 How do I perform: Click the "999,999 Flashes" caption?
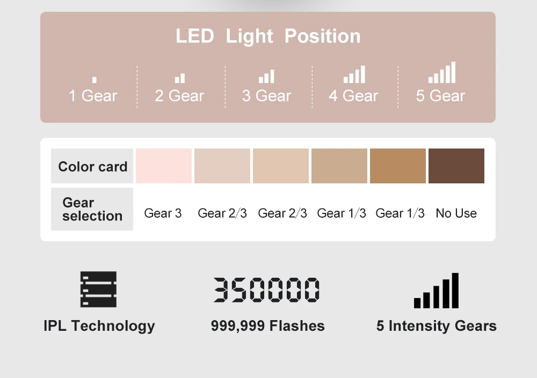267,326
